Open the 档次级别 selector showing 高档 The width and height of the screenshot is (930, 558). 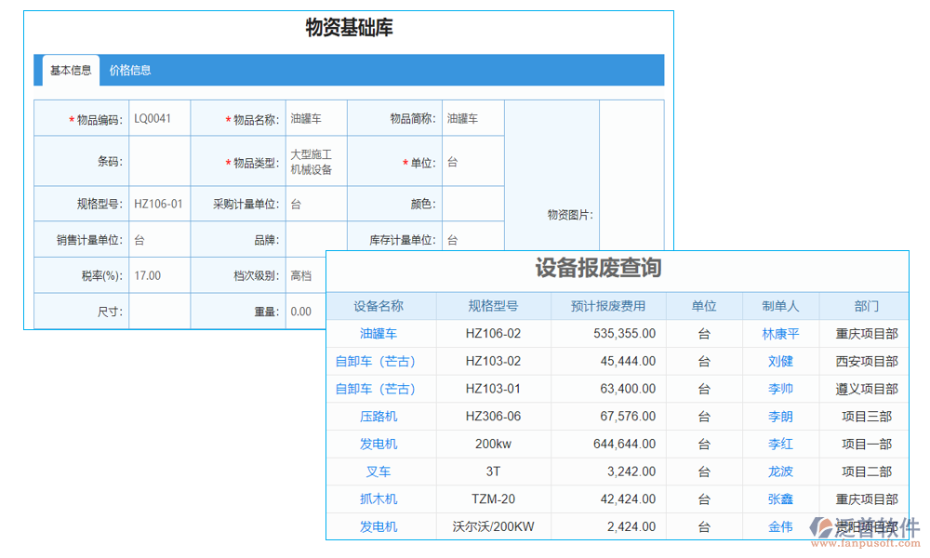pos(302,275)
